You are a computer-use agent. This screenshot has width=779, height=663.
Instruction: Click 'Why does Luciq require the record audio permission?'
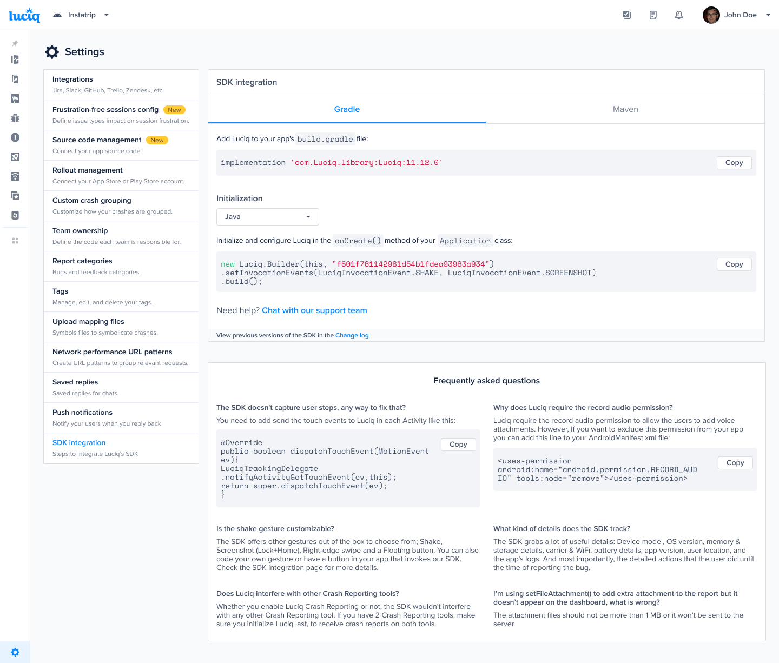coord(583,408)
